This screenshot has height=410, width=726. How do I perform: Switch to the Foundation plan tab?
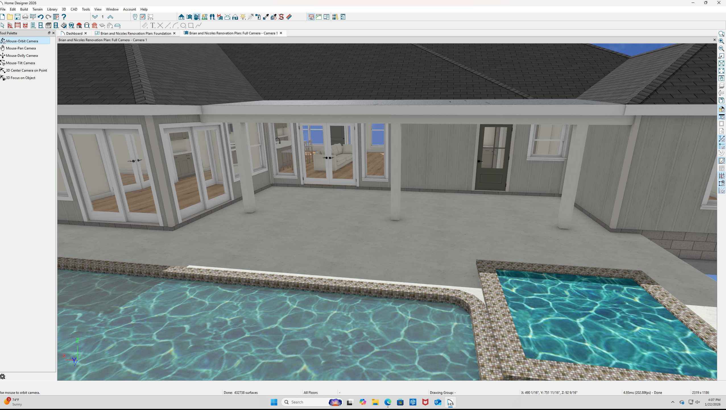(x=135, y=33)
